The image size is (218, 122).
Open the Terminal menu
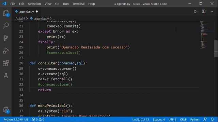coord(78,4)
